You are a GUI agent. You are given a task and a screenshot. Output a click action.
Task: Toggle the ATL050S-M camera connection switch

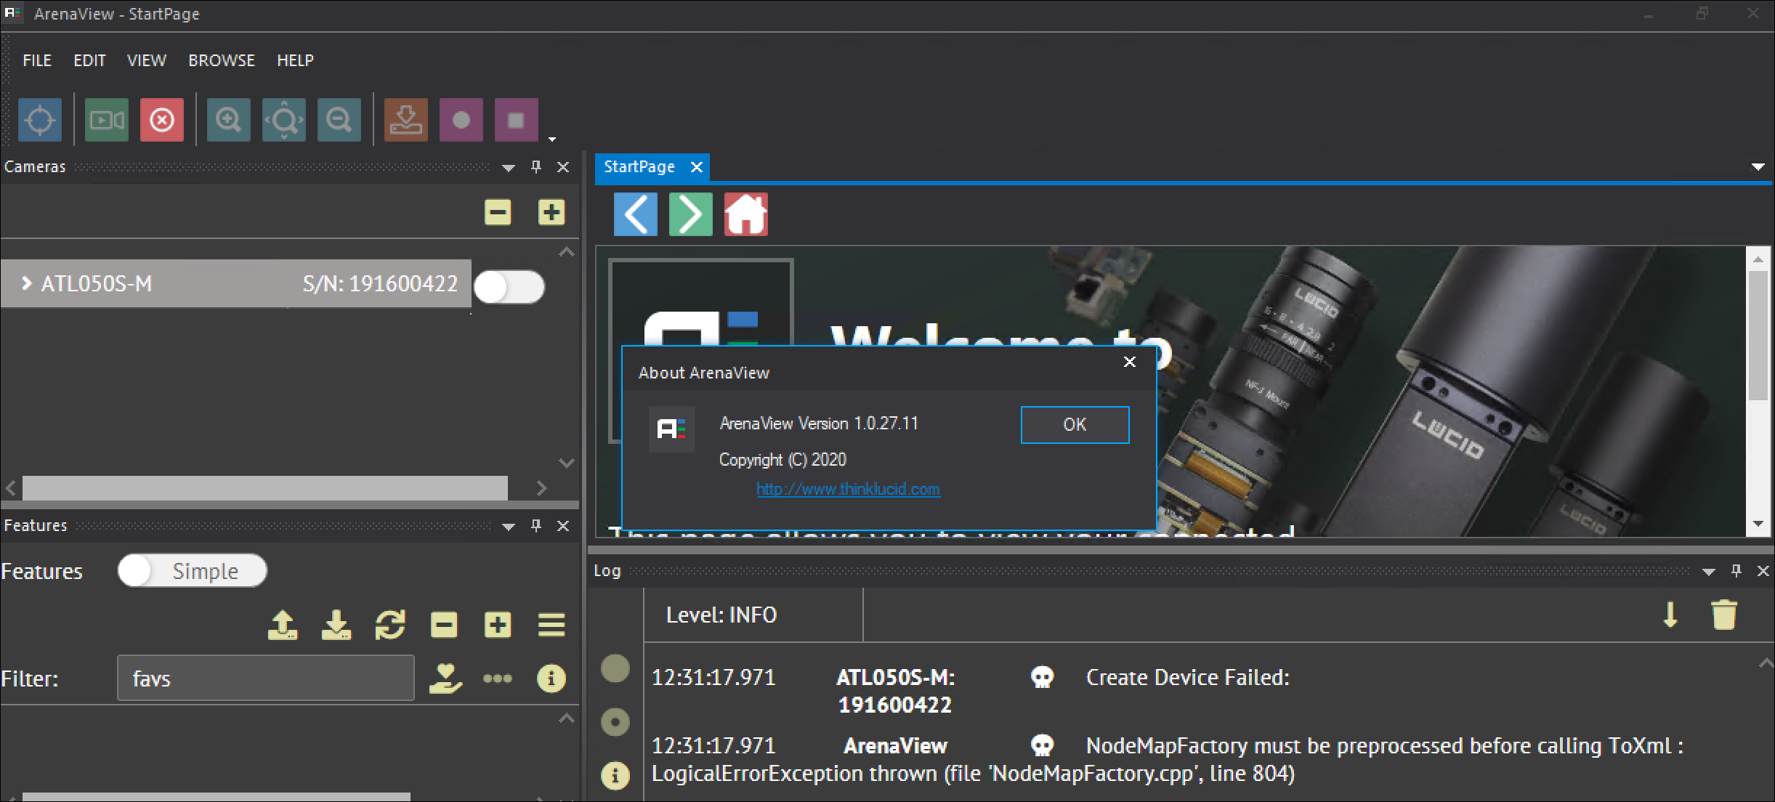(x=509, y=286)
